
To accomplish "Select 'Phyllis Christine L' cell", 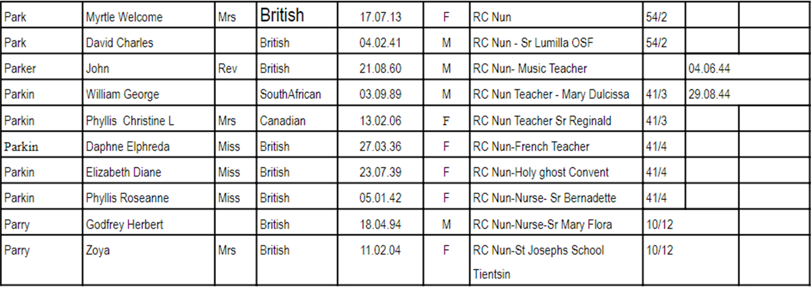I will tap(148, 119).
